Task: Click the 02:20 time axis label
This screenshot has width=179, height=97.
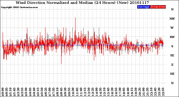Action: coord(18,92)
